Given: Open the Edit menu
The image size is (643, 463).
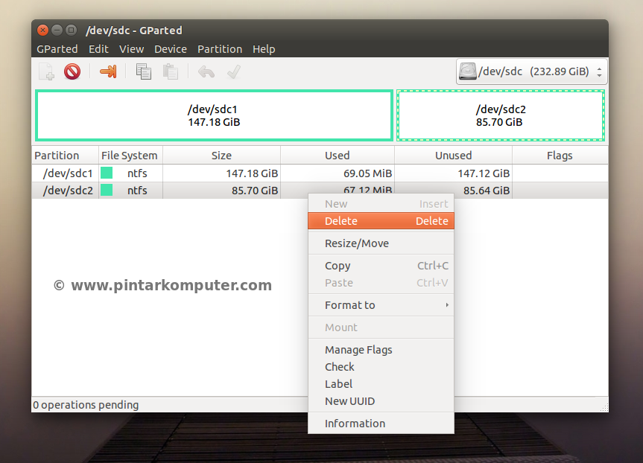Looking at the screenshot, I should 98,49.
